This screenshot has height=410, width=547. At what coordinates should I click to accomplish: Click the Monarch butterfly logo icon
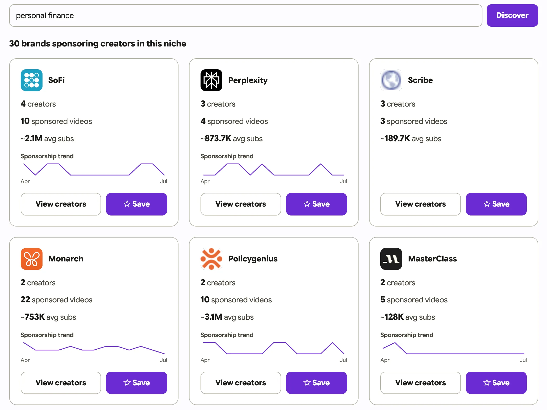point(31,259)
